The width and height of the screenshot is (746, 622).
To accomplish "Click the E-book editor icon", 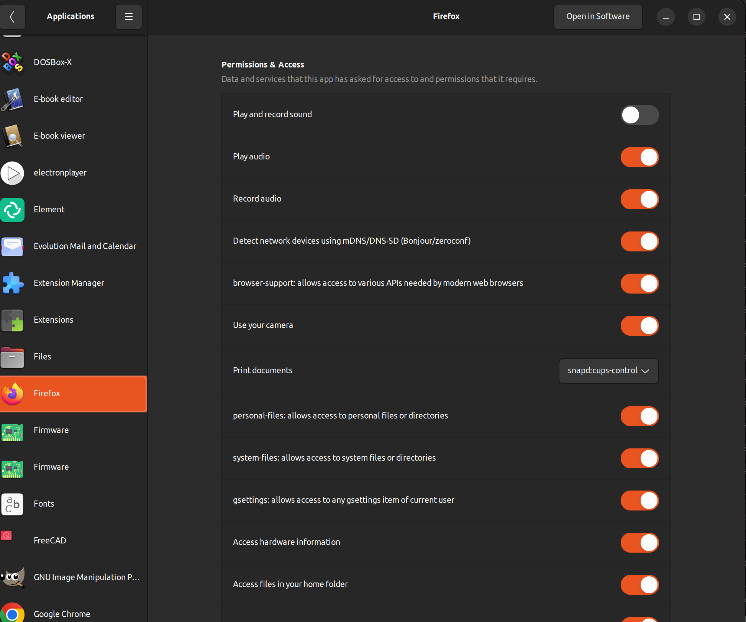I will coord(12,99).
